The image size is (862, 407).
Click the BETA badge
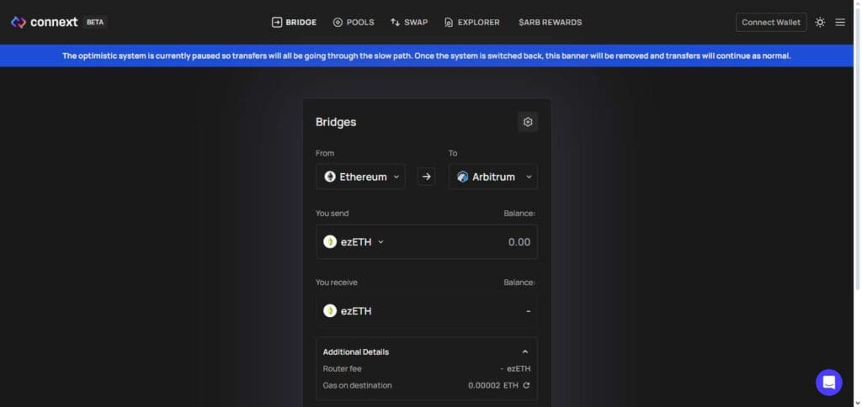pos(95,23)
